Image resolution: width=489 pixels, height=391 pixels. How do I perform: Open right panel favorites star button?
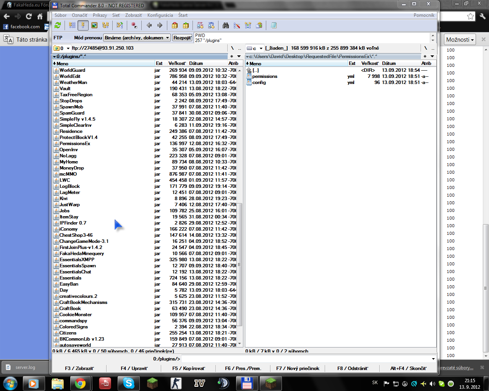click(425, 57)
